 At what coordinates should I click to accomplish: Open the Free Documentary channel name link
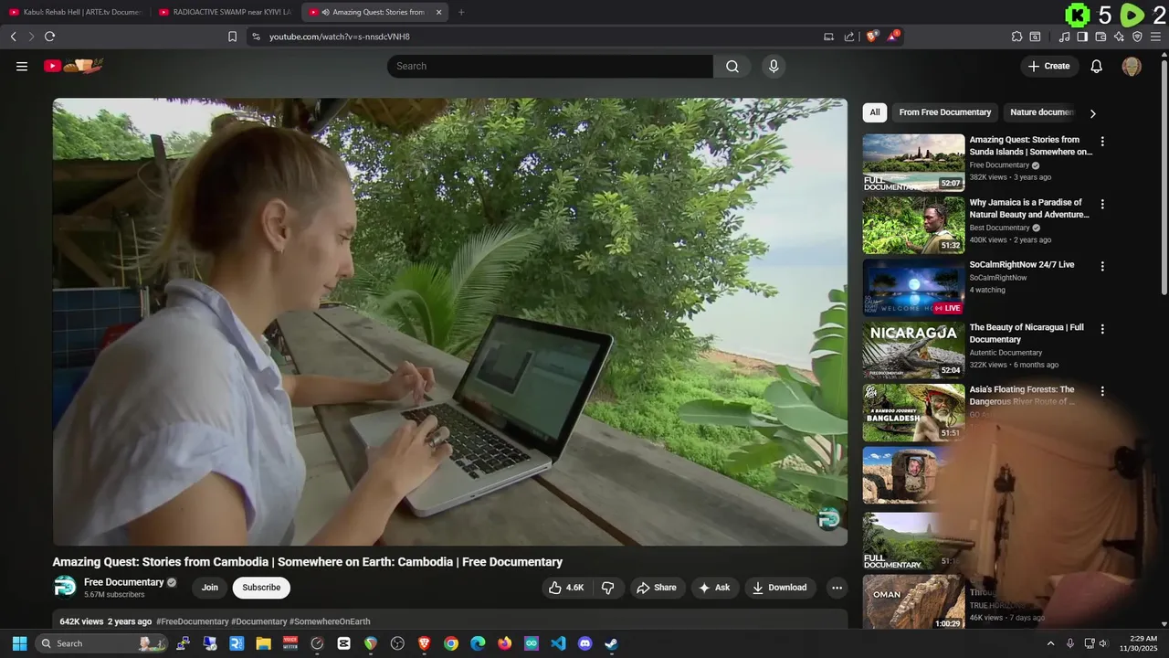(x=123, y=582)
